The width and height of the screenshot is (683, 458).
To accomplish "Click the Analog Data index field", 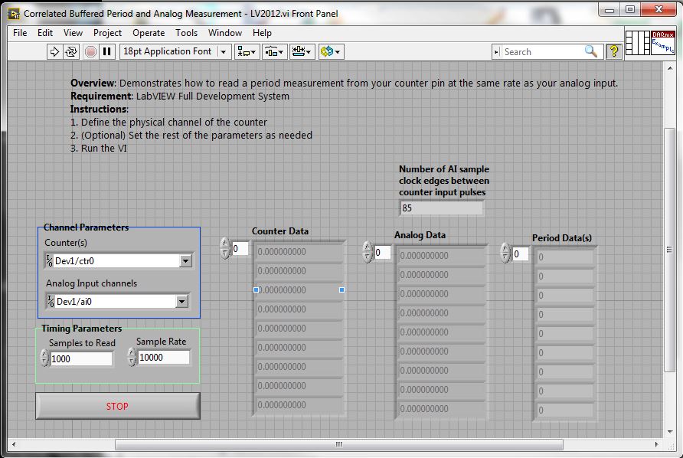I will (382, 253).
